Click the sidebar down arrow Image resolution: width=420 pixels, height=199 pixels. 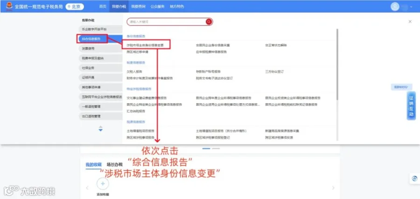pos(101,130)
